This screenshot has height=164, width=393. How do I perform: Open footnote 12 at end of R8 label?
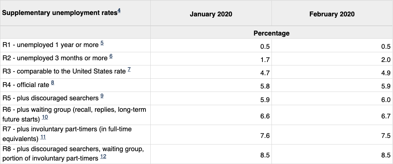pyautogui.click(x=103, y=157)
